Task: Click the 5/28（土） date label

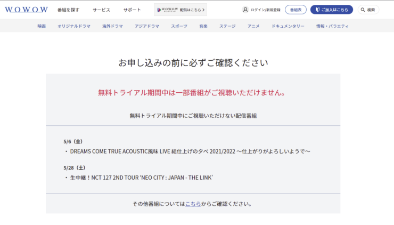Action: coord(75,167)
